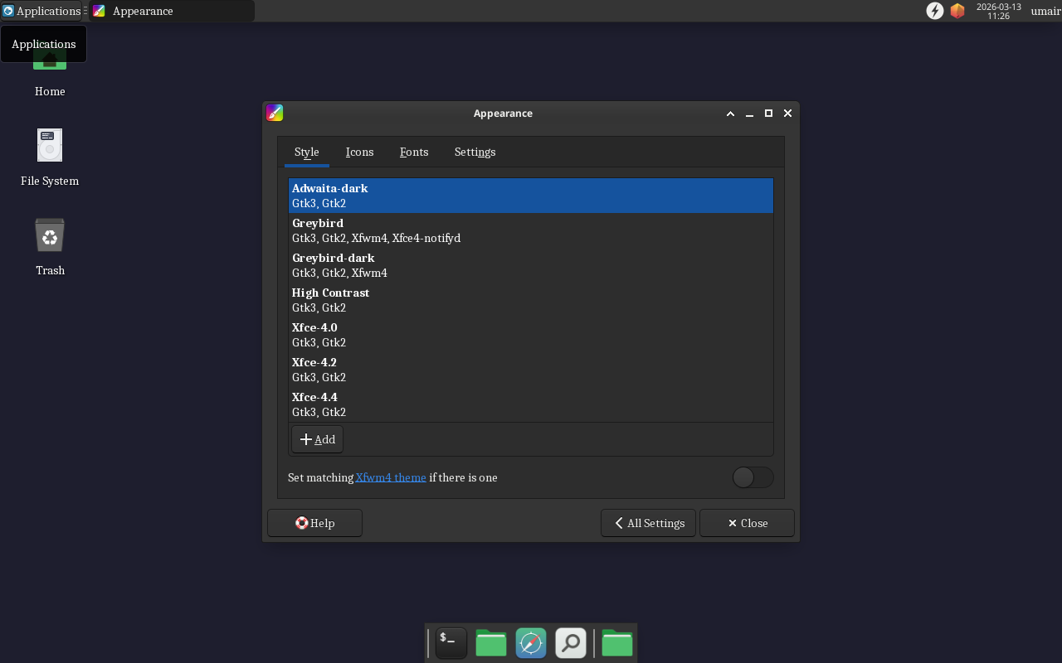Image resolution: width=1062 pixels, height=663 pixels.
Task: Click the orange shield tray icon
Action: pos(957,11)
